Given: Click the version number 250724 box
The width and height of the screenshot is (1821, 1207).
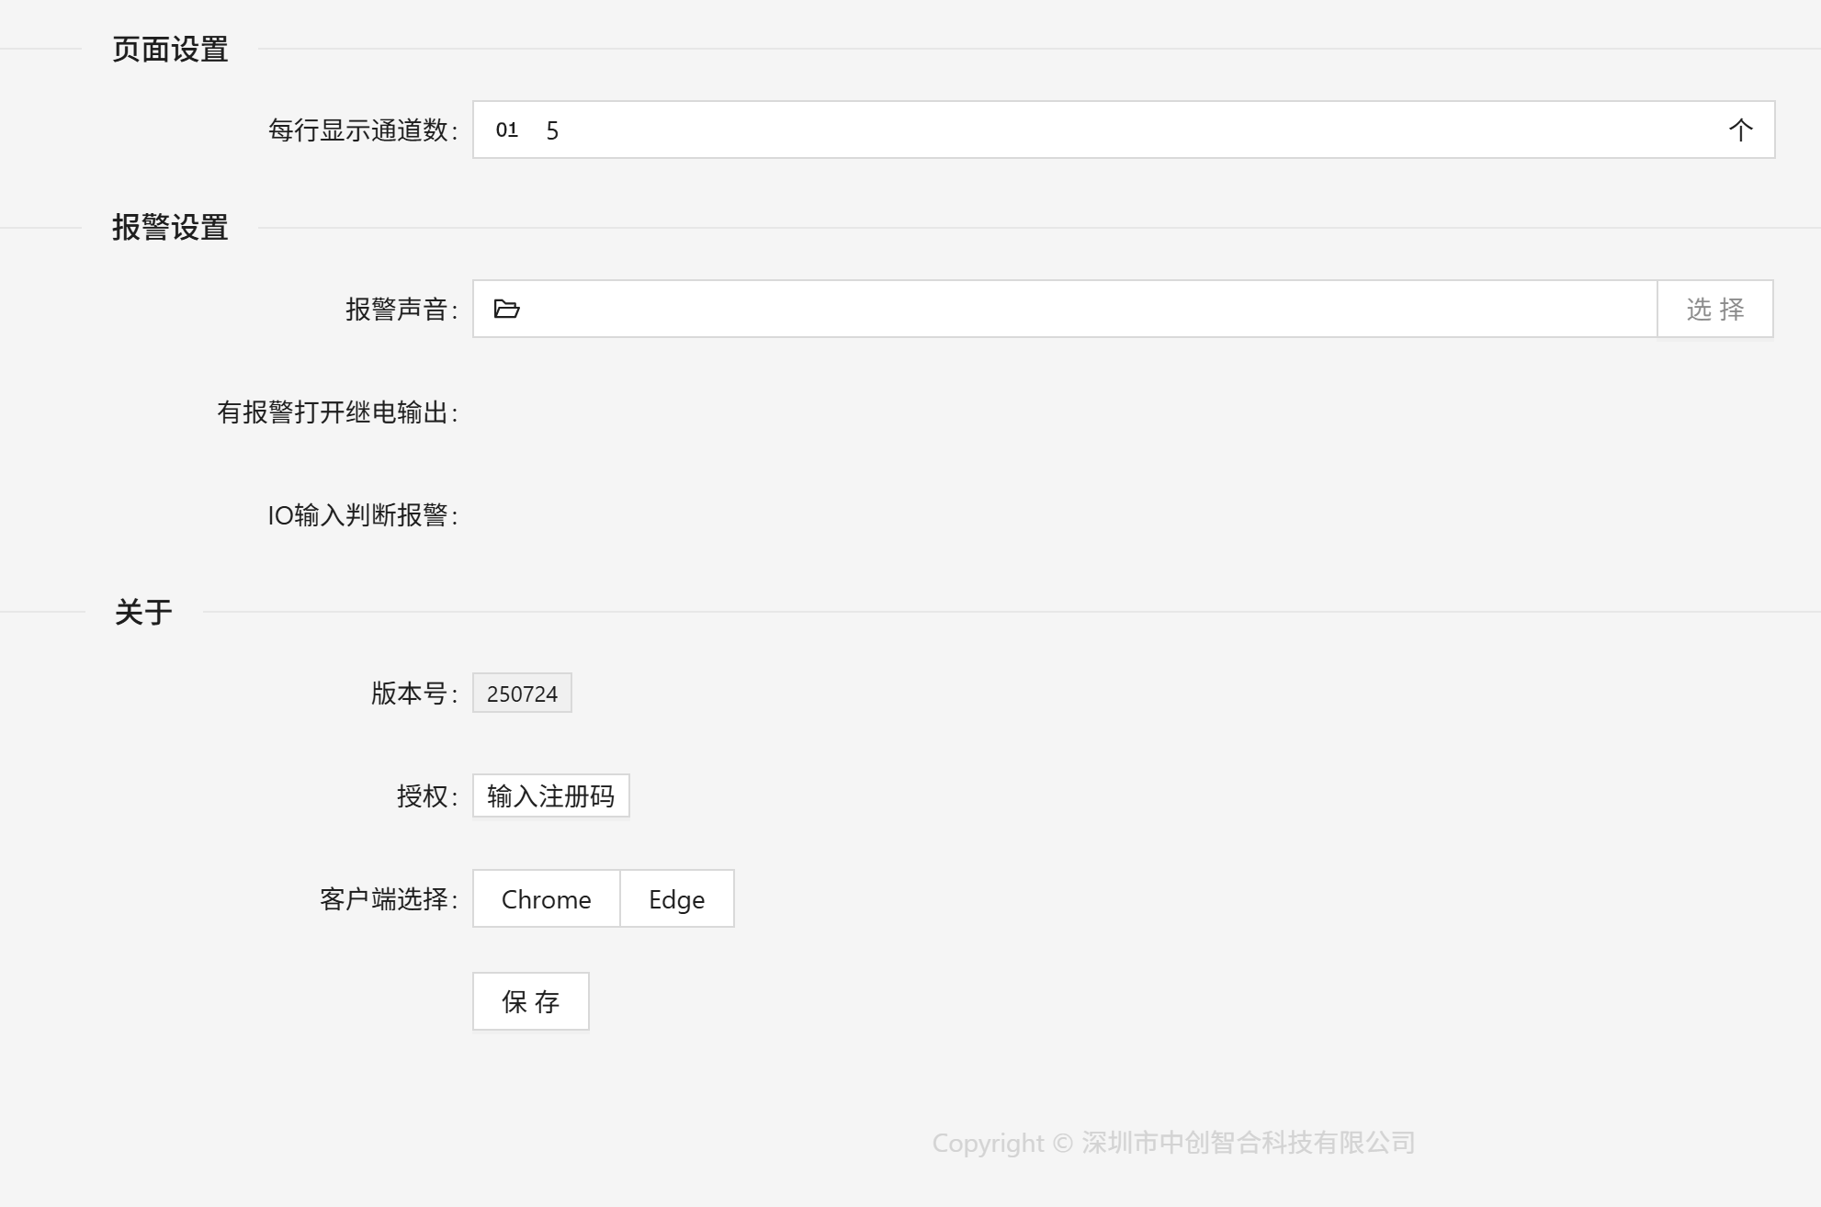Looking at the screenshot, I should [522, 694].
